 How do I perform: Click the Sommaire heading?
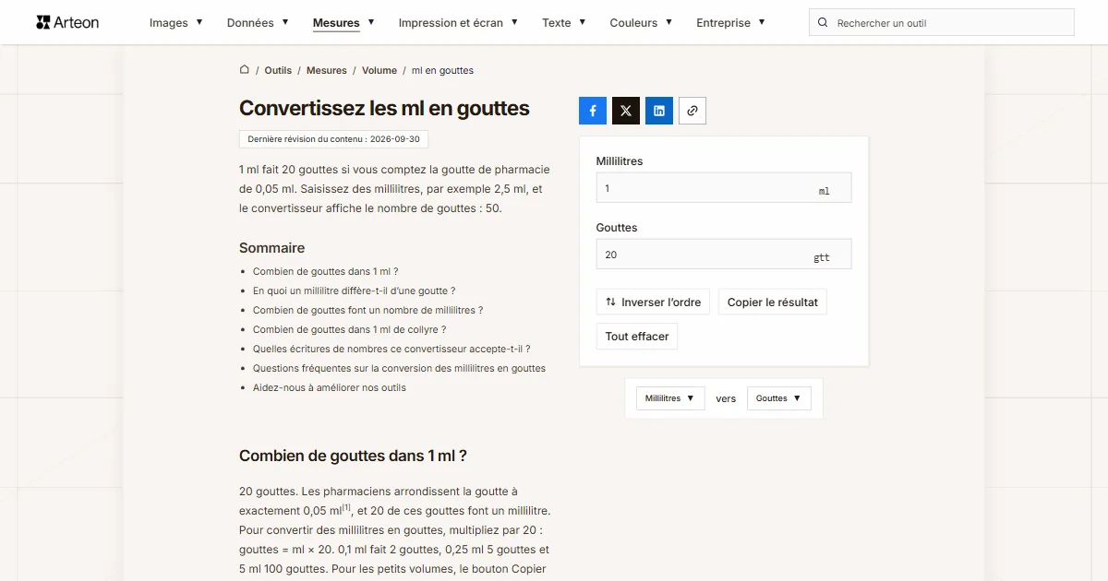[x=271, y=247]
